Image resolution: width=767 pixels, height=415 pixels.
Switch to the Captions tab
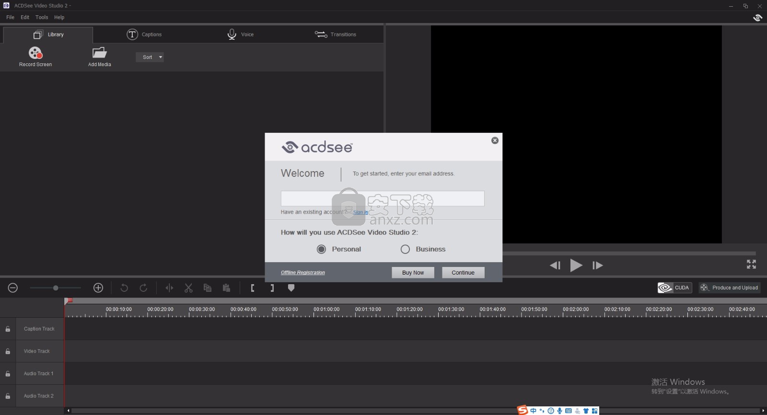144,35
